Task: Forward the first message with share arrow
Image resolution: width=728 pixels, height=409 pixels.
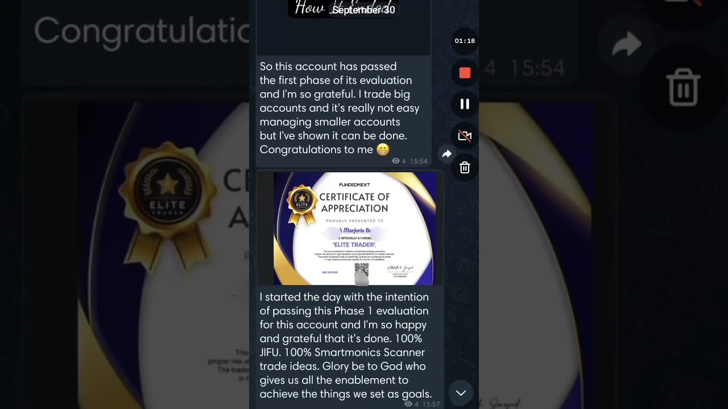Action: tap(447, 154)
